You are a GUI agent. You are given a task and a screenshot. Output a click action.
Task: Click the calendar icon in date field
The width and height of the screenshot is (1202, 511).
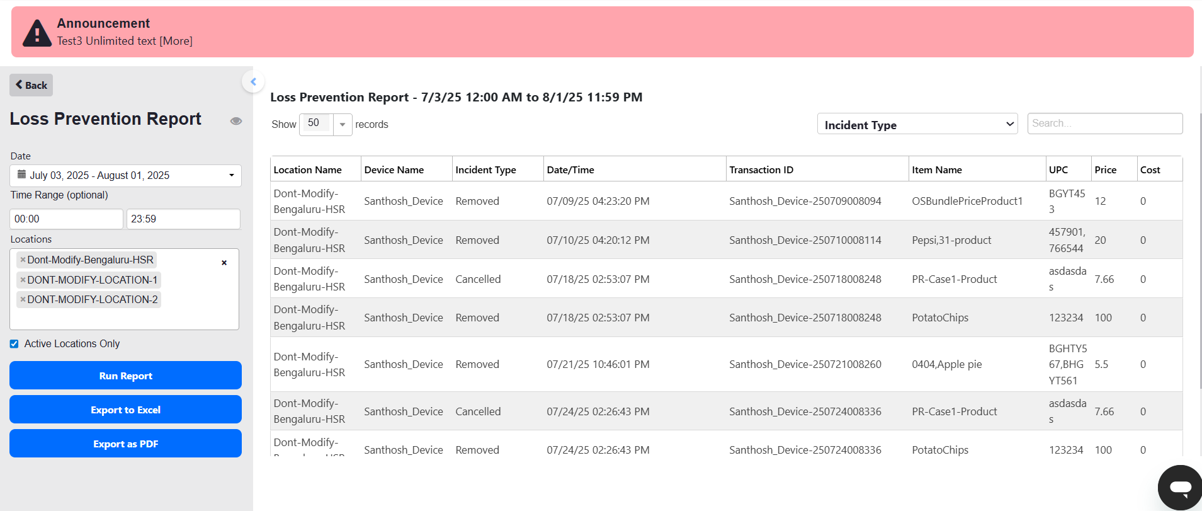pyautogui.click(x=21, y=175)
